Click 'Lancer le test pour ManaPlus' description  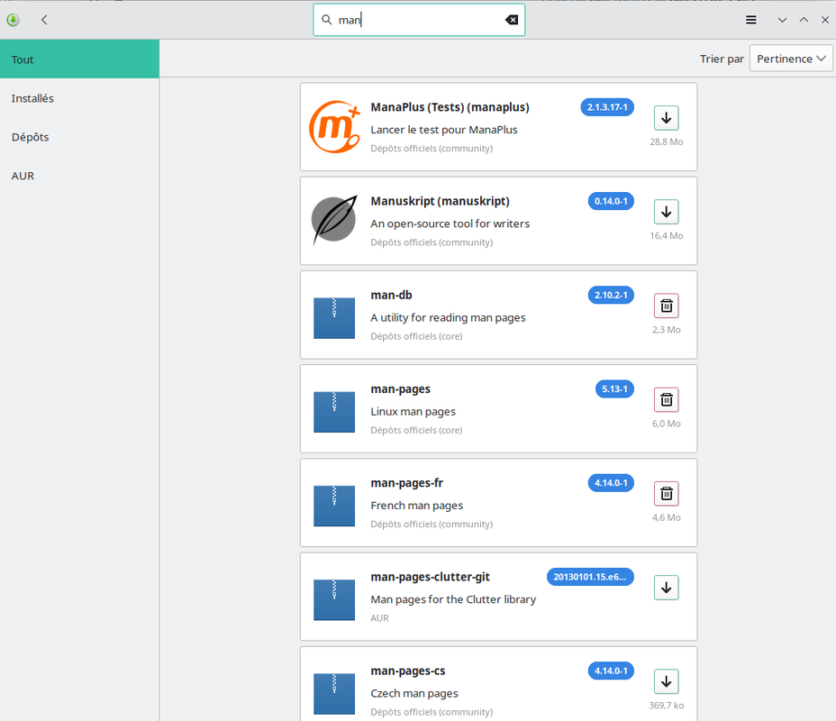point(444,130)
